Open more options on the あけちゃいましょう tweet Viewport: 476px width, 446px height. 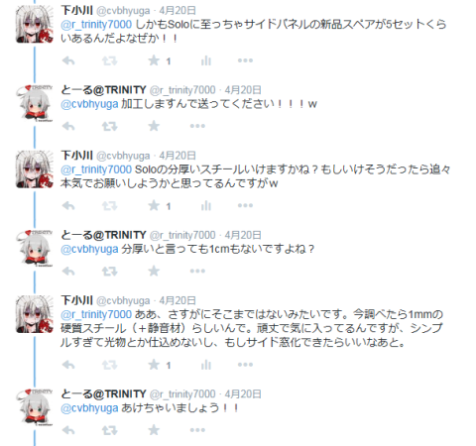(197, 430)
